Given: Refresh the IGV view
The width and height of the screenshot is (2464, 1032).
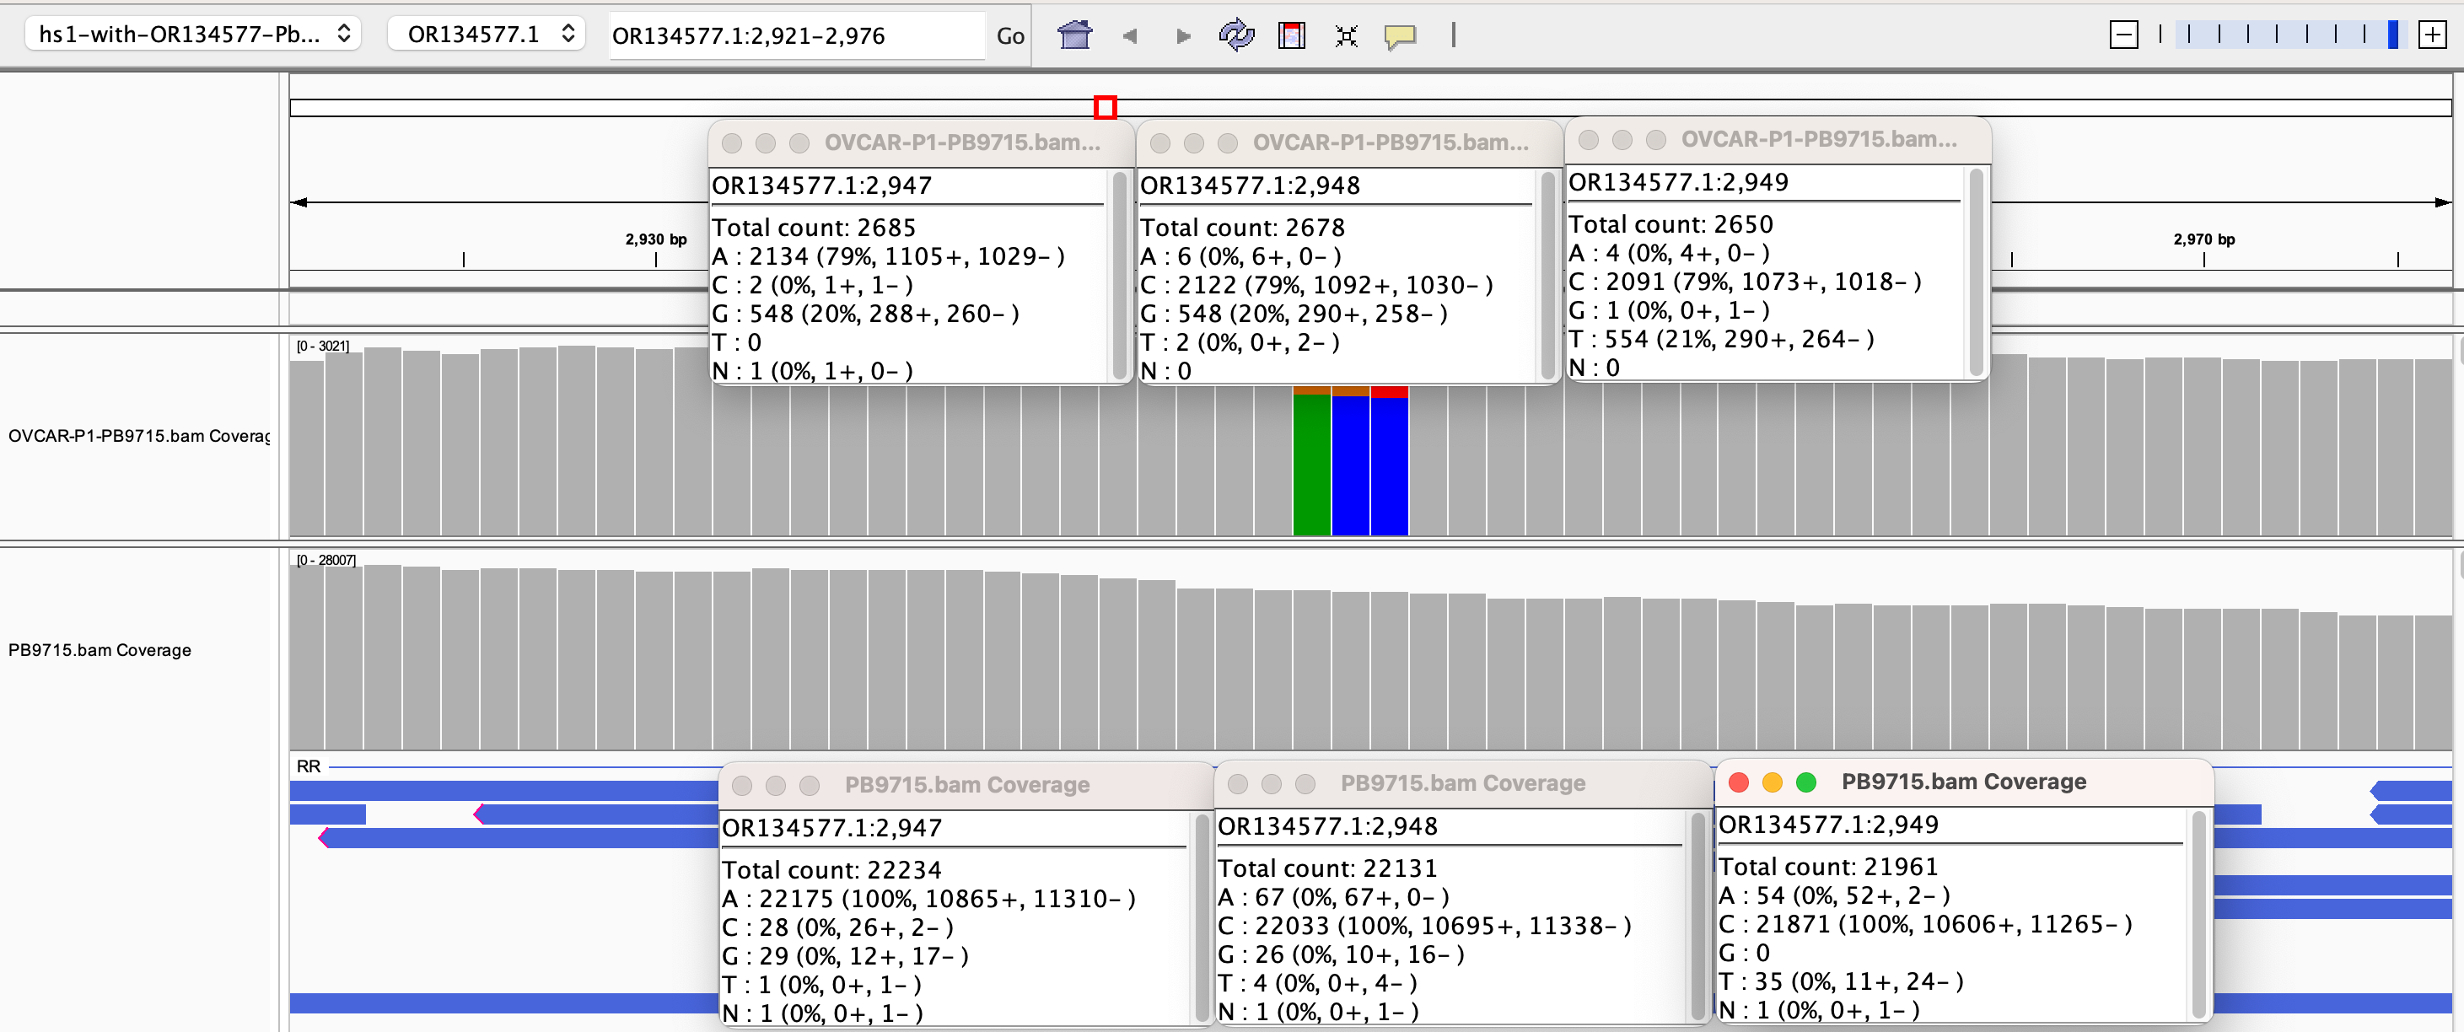Looking at the screenshot, I should 1236,35.
